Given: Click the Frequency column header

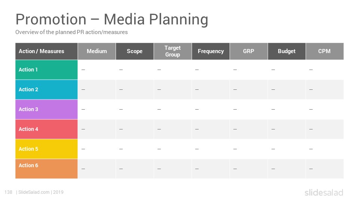Looking at the screenshot, I should coord(211,51).
